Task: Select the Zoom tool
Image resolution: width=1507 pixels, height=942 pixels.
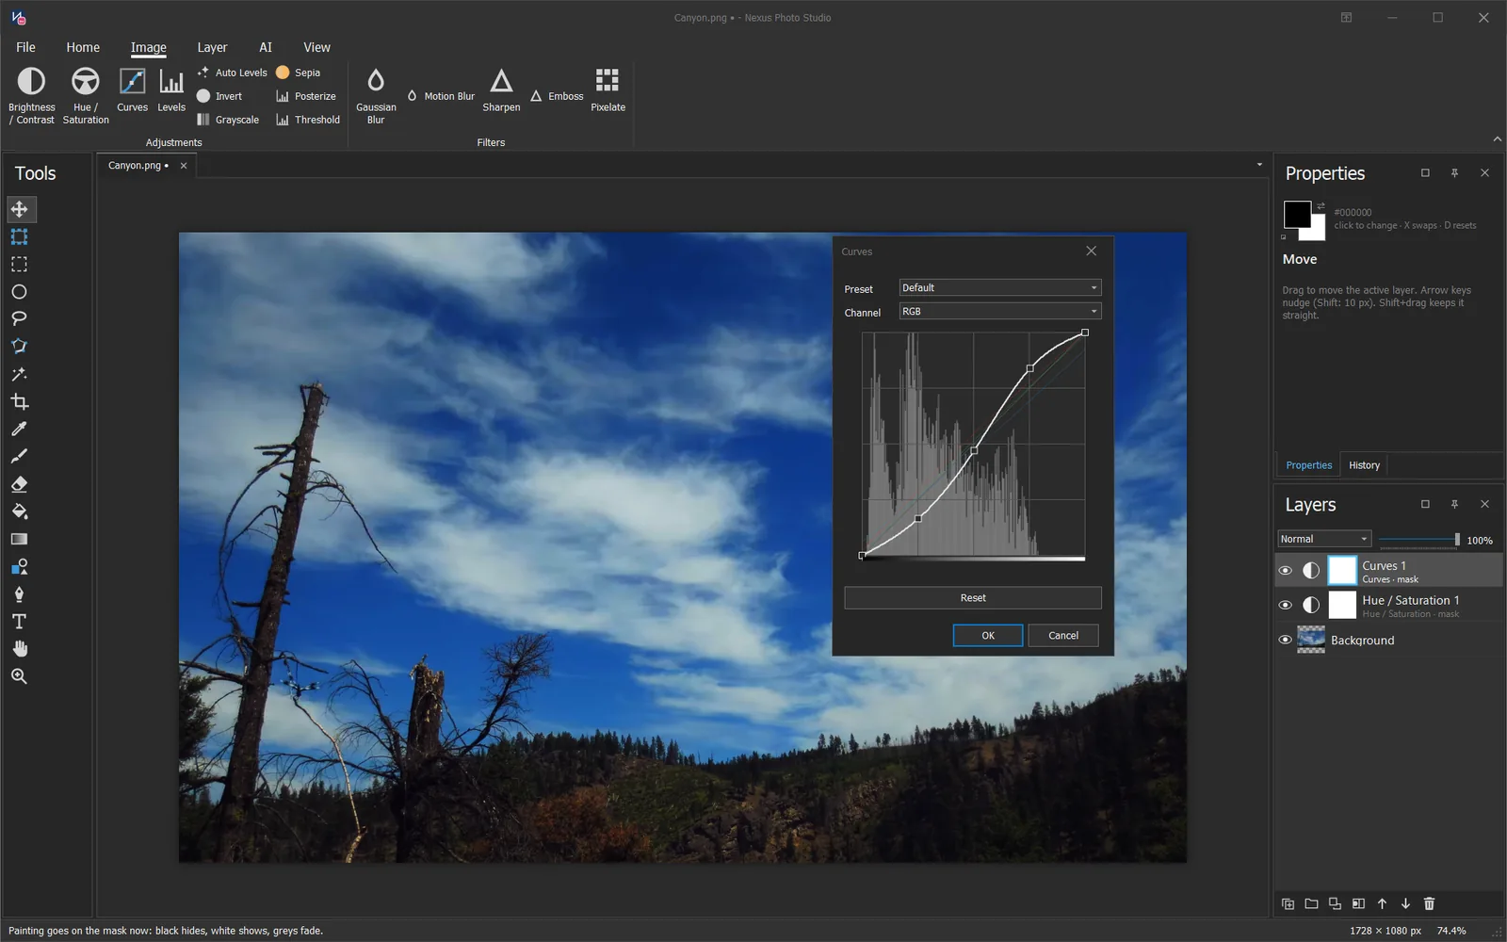Action: click(19, 676)
